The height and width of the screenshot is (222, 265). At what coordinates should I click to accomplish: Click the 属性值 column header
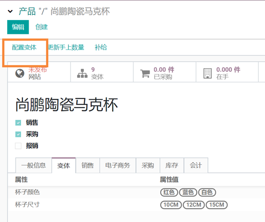169,180
